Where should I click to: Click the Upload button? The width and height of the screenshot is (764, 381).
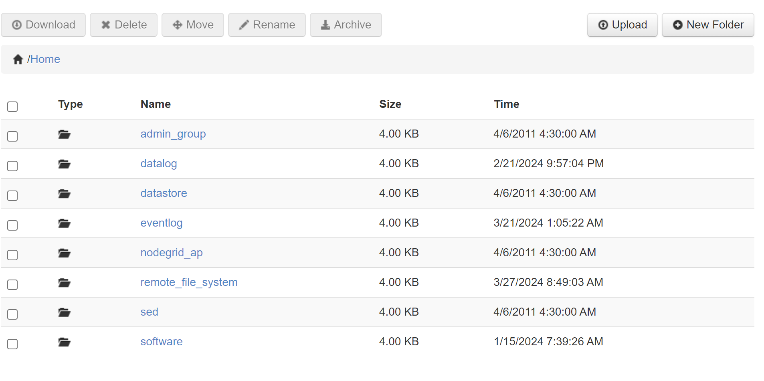(623, 25)
